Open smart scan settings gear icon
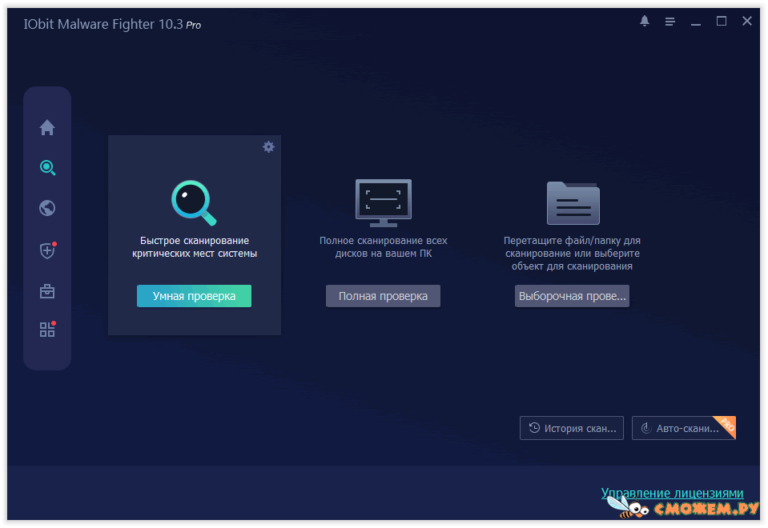The width and height of the screenshot is (768, 528). pyautogui.click(x=268, y=147)
